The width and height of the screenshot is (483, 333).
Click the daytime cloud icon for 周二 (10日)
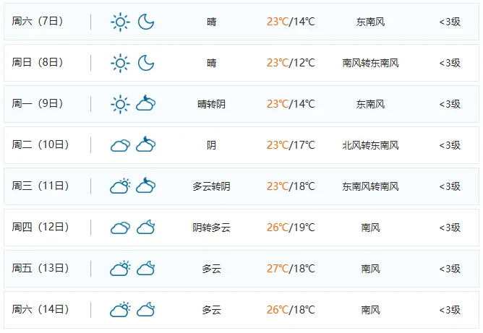click(x=120, y=145)
